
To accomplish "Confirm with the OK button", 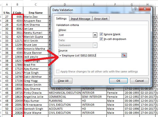I will (x=118, y=81).
